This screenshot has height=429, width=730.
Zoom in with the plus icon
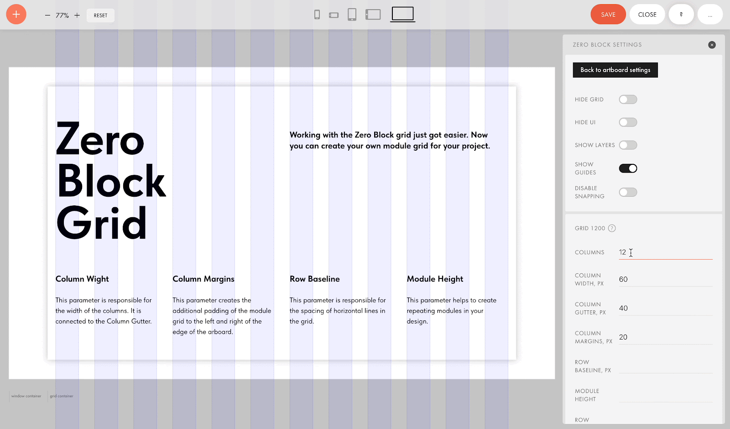(x=77, y=16)
